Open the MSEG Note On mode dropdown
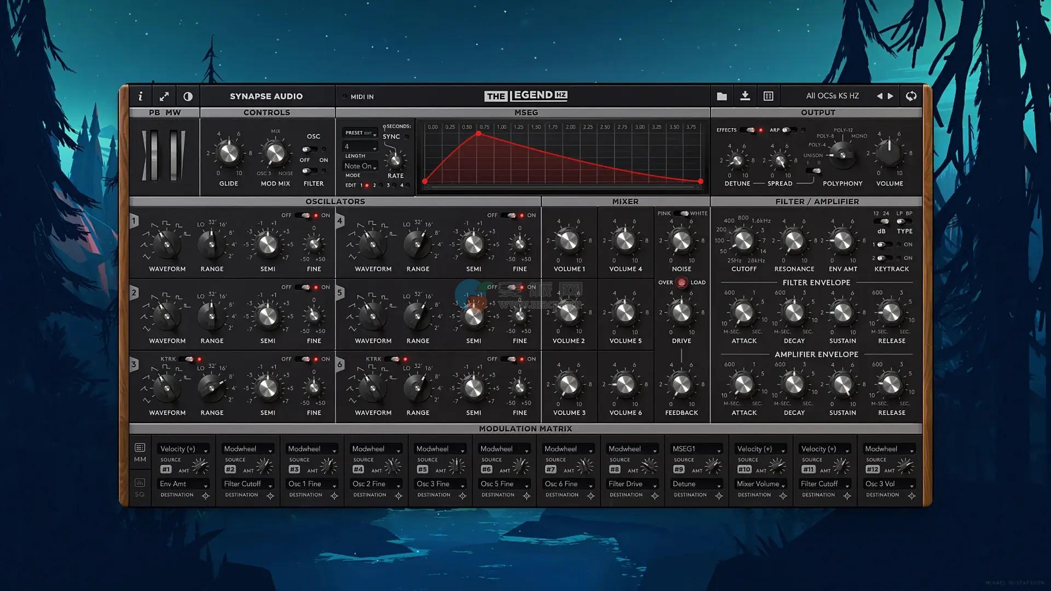Screen dimensions: 1051x591 (x=360, y=166)
